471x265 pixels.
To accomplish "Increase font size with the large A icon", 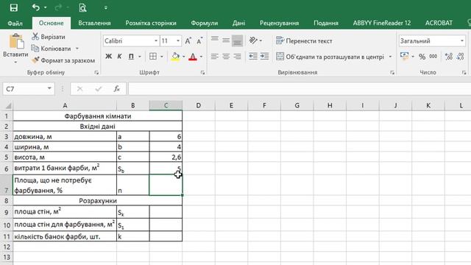I will pyautogui.click(x=188, y=41).
